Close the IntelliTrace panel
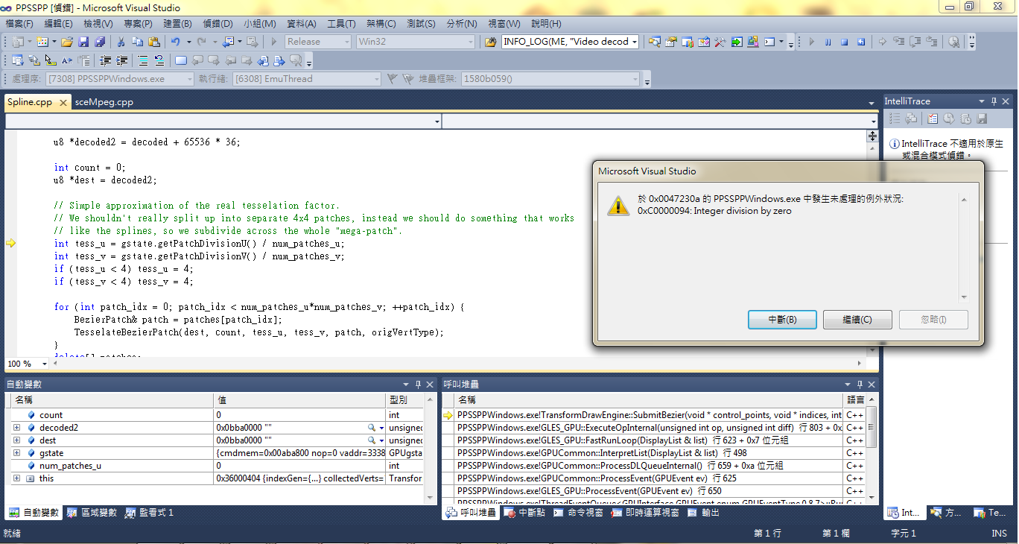Image resolution: width=1019 pixels, height=544 pixels. point(1006,101)
